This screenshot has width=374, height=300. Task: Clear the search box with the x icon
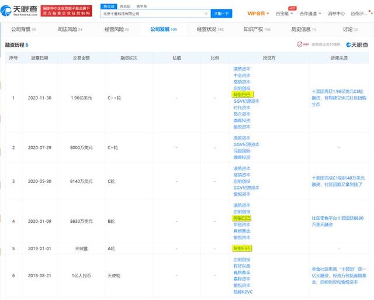pos(206,13)
